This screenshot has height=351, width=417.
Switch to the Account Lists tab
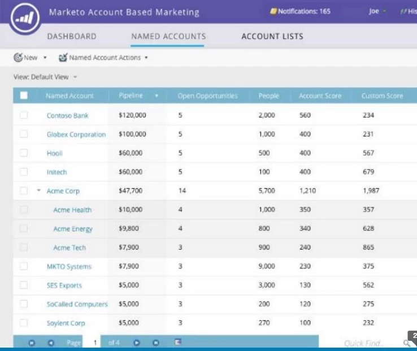tap(272, 36)
